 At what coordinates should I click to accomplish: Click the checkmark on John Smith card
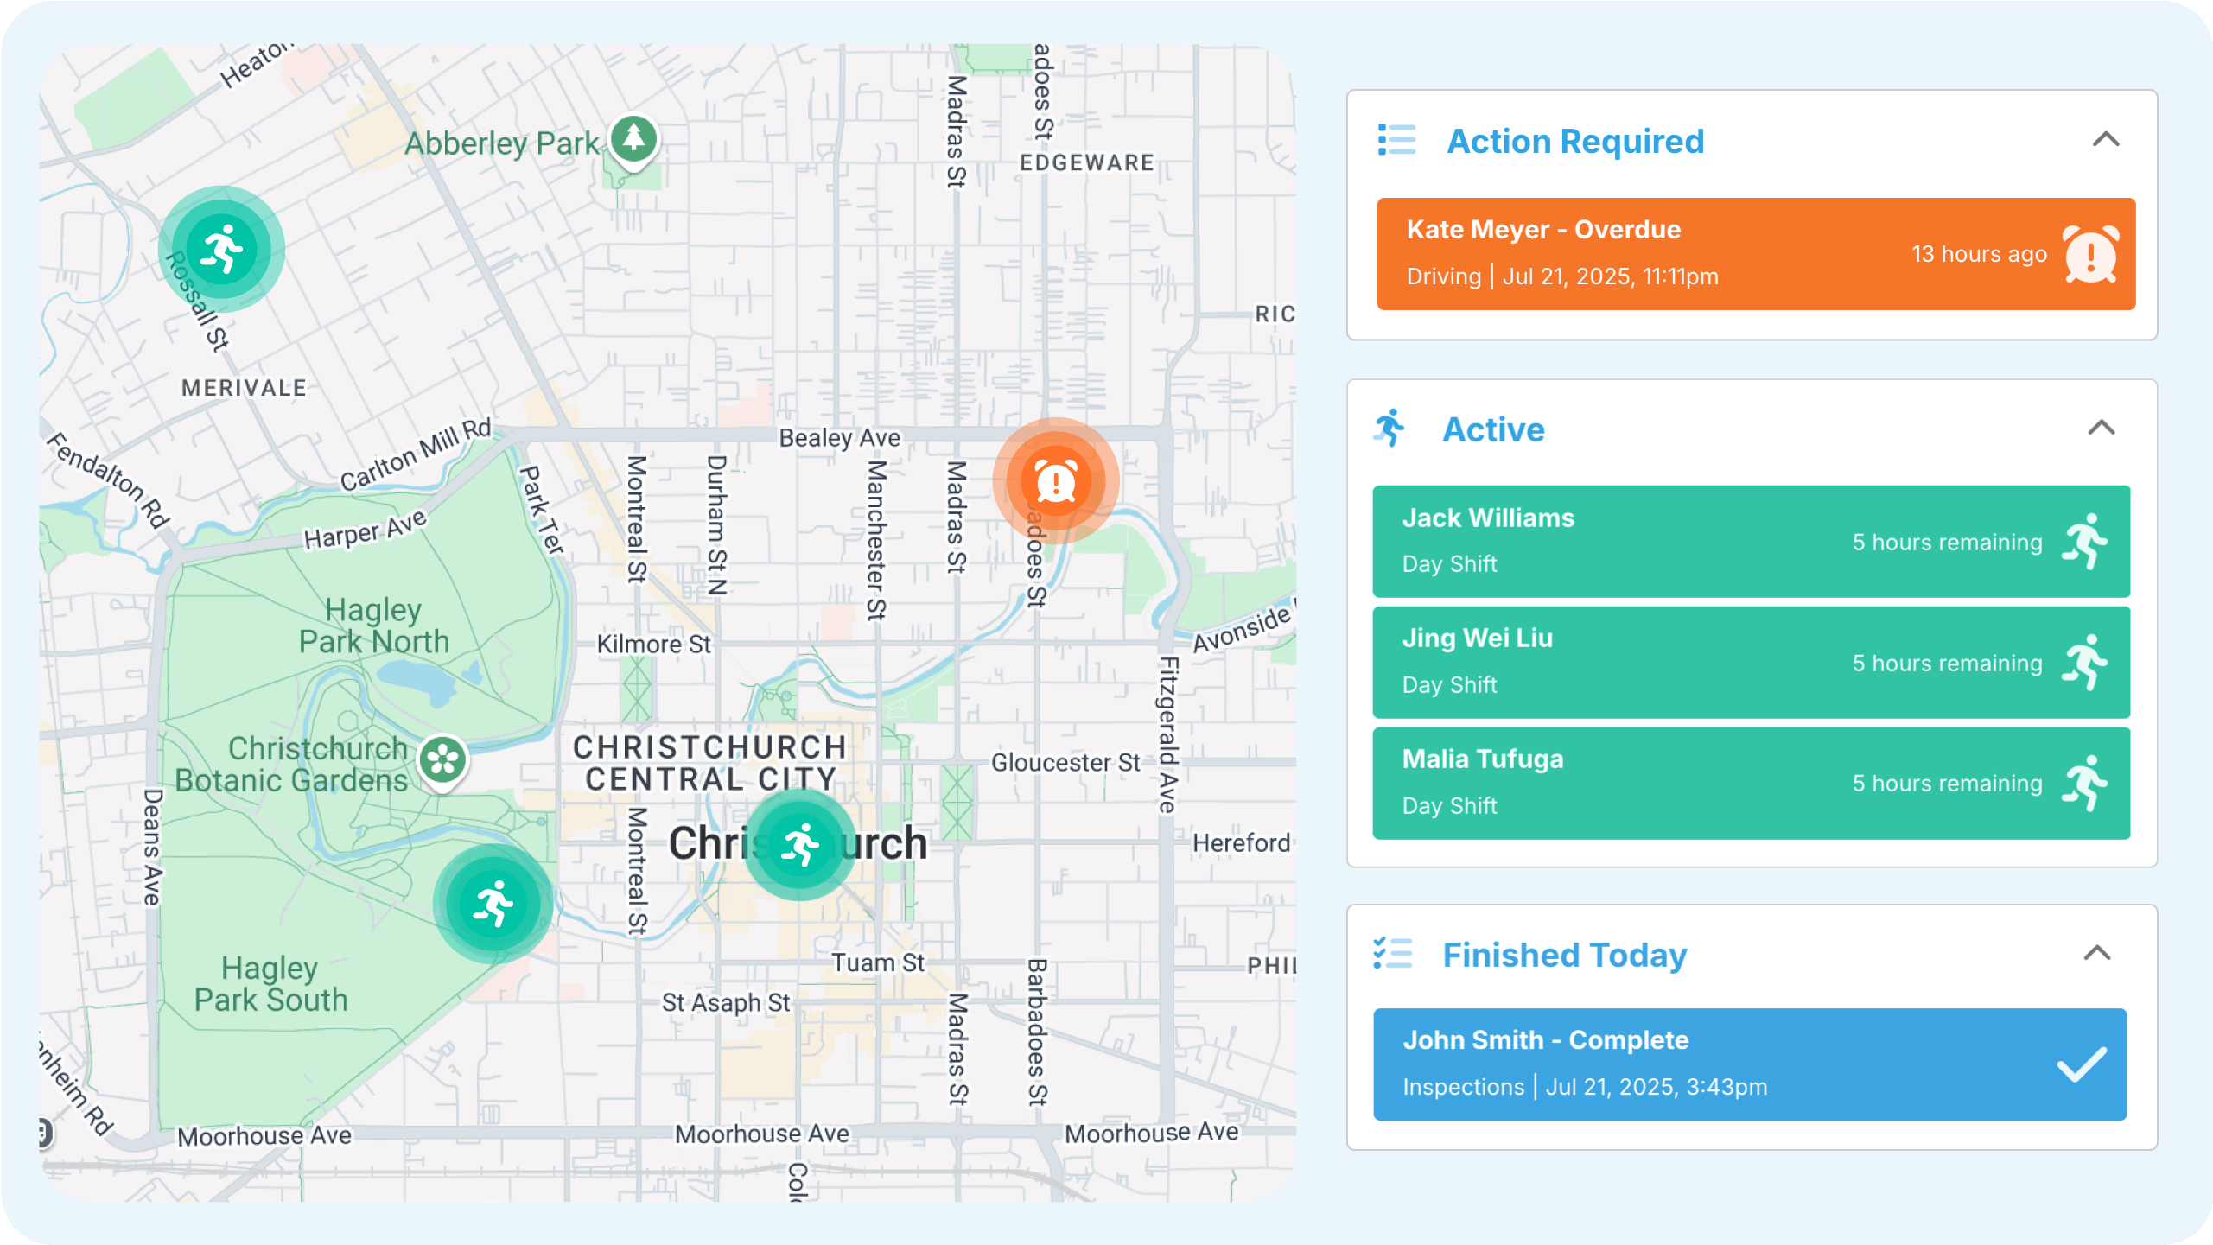pyautogui.click(x=2081, y=1064)
